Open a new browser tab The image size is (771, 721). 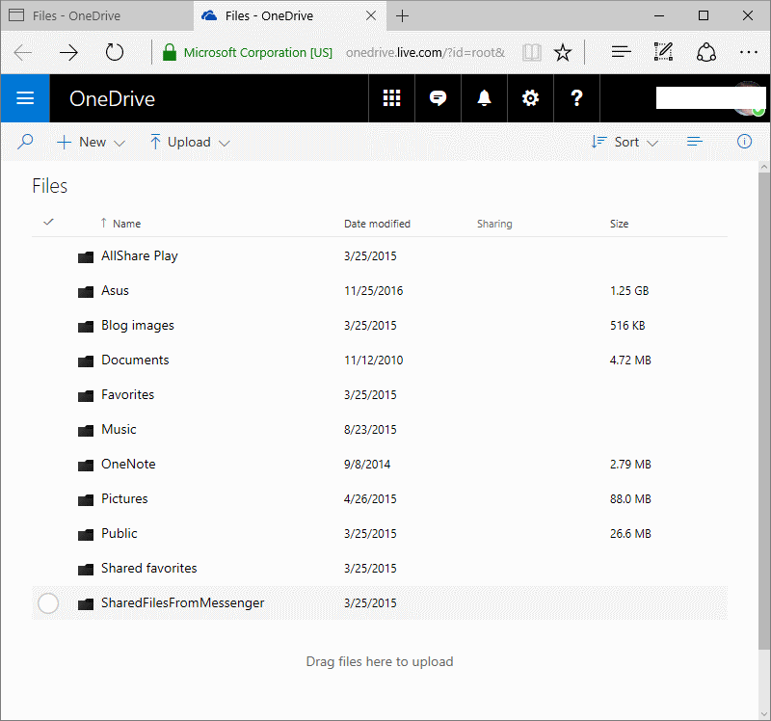pos(403,15)
